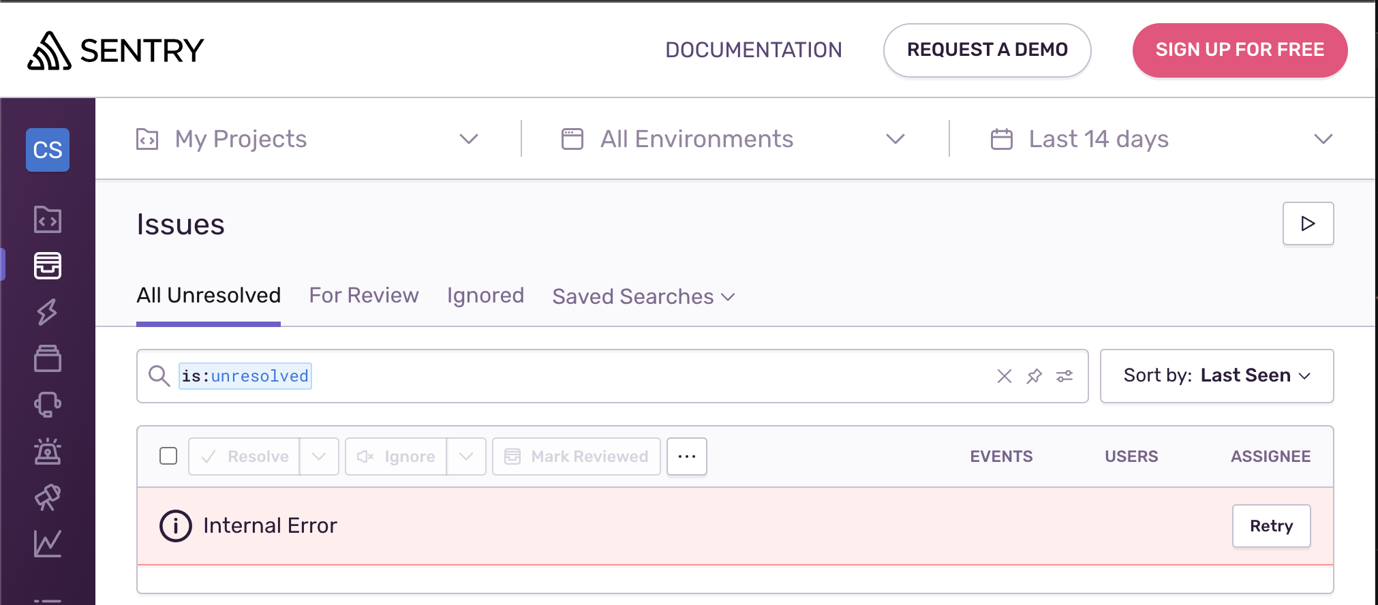The width and height of the screenshot is (1378, 605).
Task: Open search builder sliders icon
Action: click(x=1065, y=376)
